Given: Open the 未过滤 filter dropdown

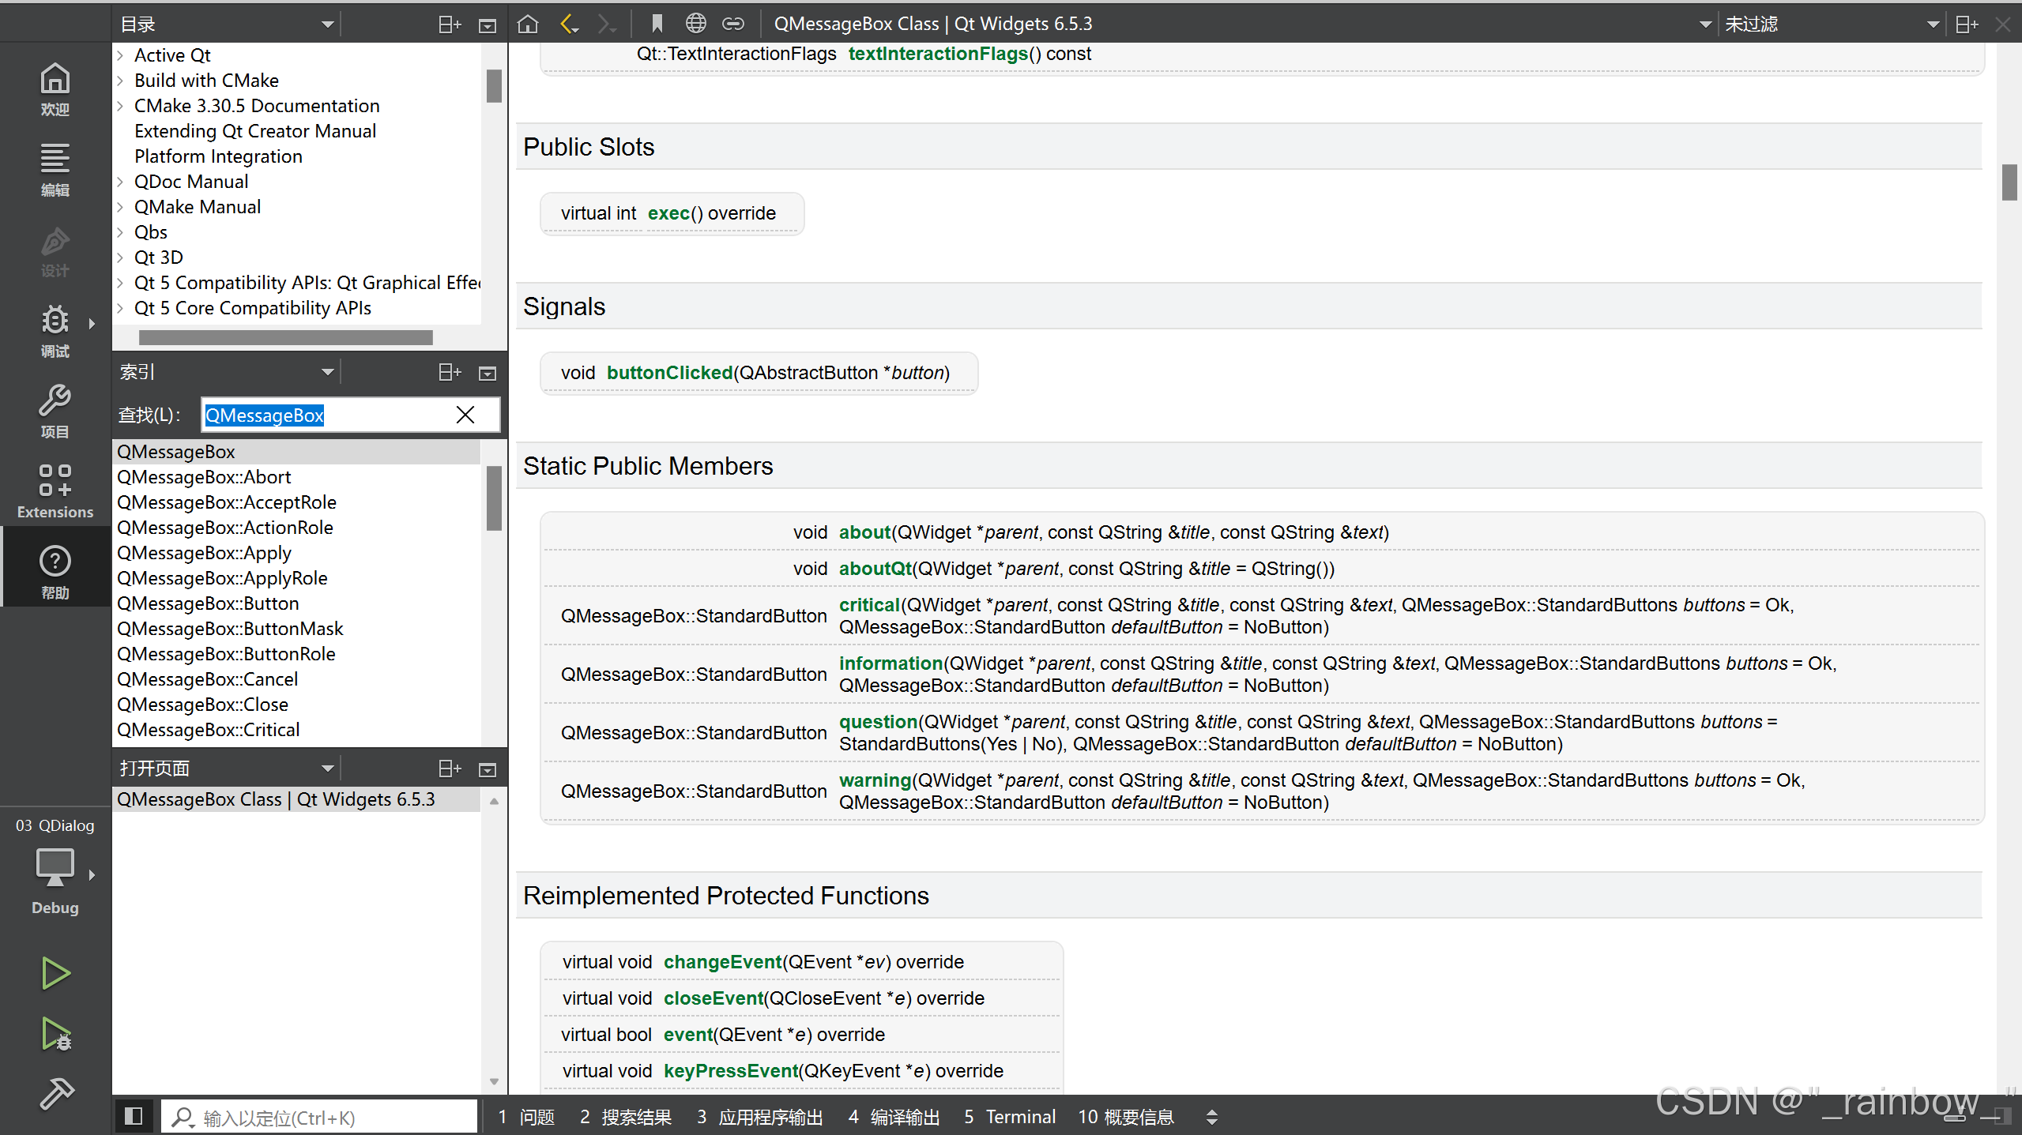Looking at the screenshot, I should [1933, 24].
